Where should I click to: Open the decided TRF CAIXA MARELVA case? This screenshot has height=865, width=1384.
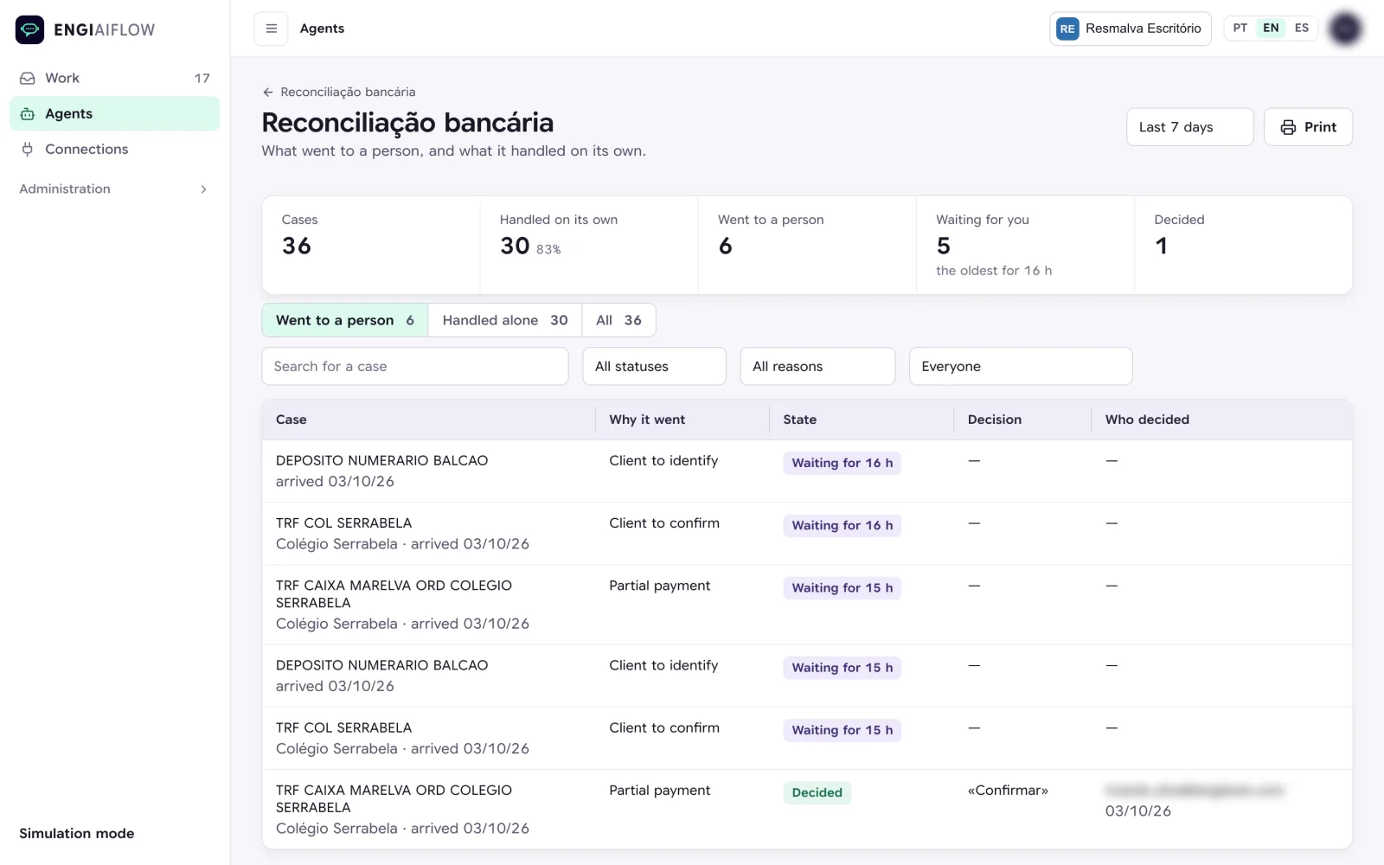pos(807,809)
